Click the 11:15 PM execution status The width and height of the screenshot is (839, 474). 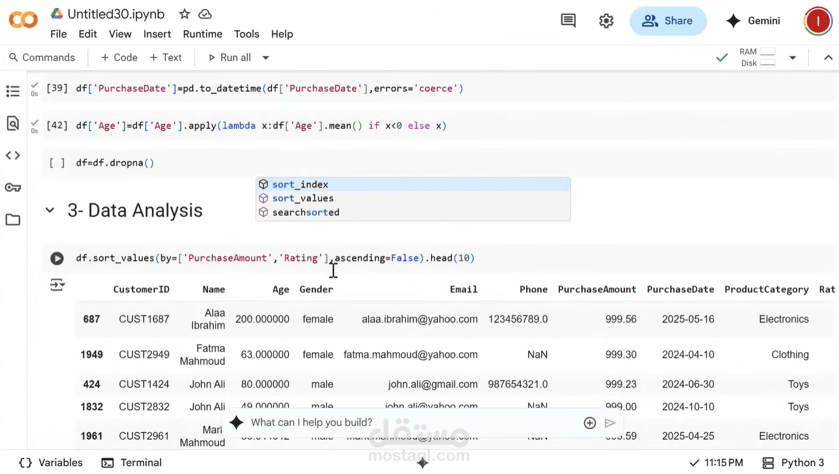coord(716,463)
